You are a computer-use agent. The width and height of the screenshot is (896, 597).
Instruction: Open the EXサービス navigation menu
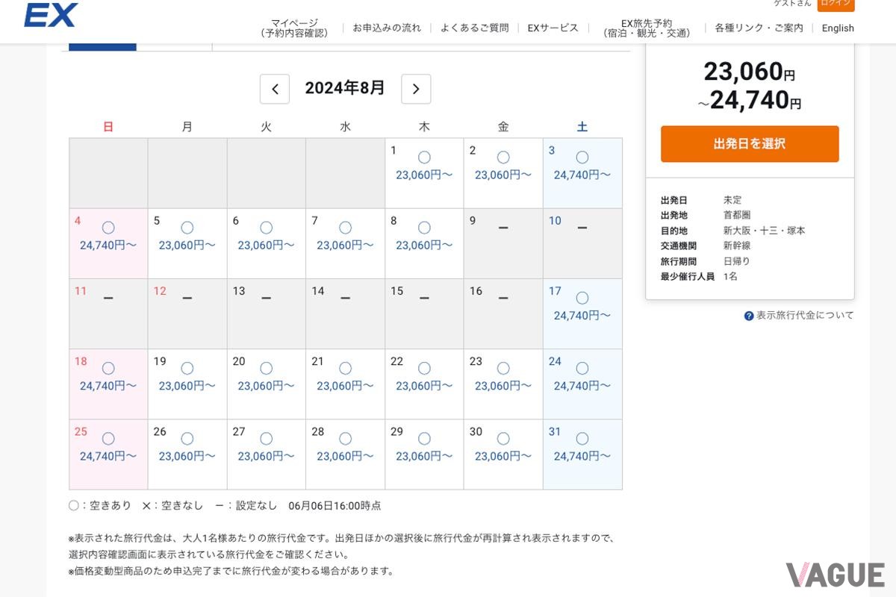tap(553, 28)
